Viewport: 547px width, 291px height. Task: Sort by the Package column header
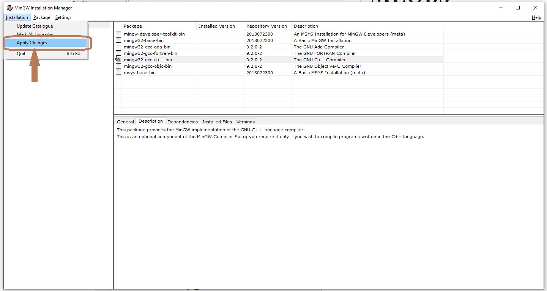[x=159, y=26]
